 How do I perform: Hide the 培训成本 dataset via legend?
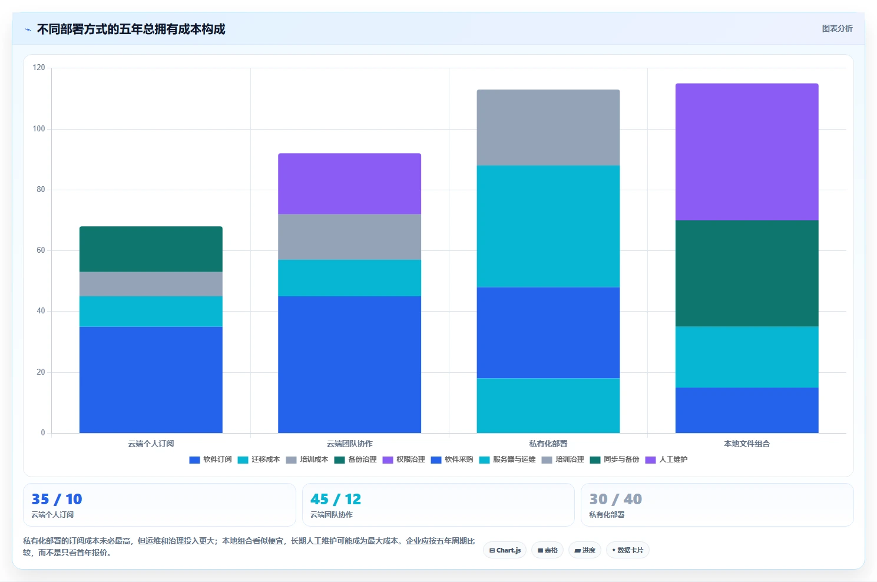click(x=307, y=459)
